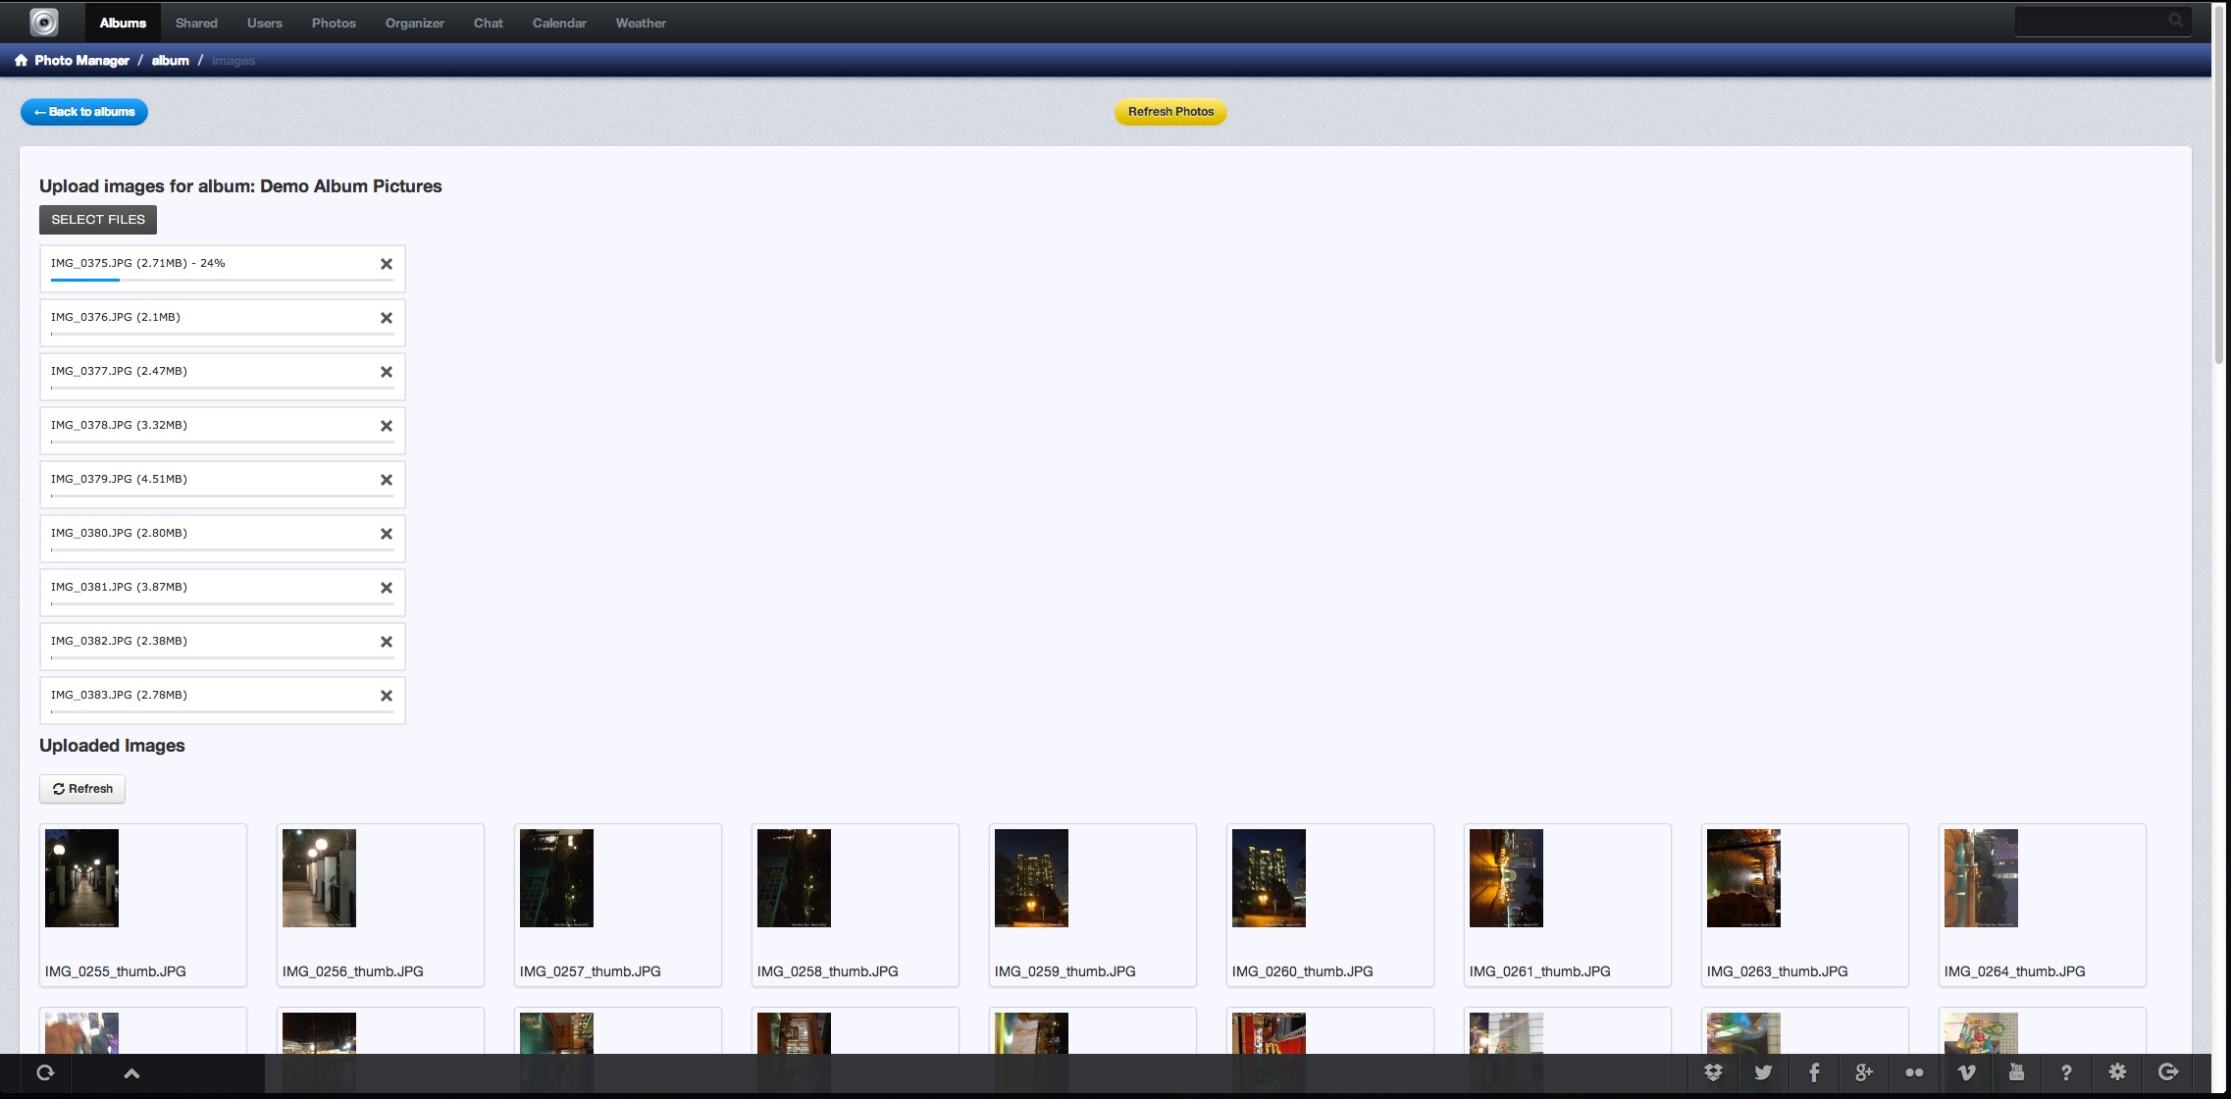Open the Photos tab
Image resolution: width=2231 pixels, height=1099 pixels.
tap(334, 23)
